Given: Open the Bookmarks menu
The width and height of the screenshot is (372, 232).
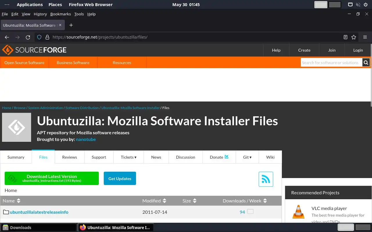Looking at the screenshot, I should [x=60, y=14].
